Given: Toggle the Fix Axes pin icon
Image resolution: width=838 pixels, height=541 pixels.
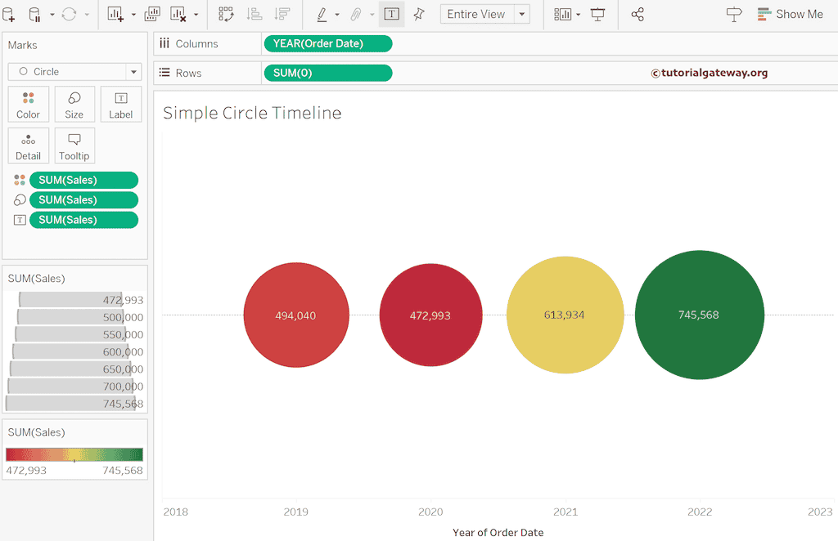Looking at the screenshot, I should [x=419, y=15].
